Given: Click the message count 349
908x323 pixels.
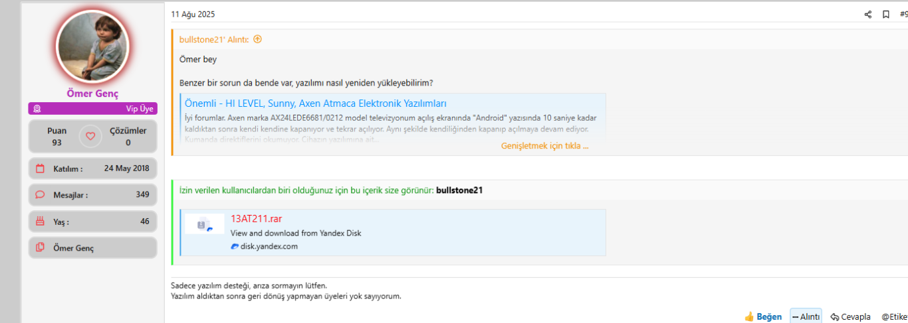Looking at the screenshot, I should click(x=142, y=195).
